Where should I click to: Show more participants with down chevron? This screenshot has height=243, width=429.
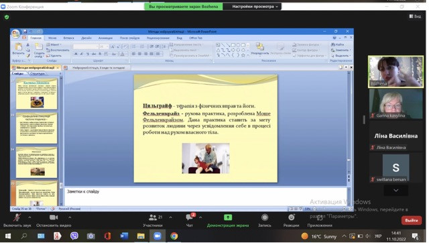tap(395, 190)
